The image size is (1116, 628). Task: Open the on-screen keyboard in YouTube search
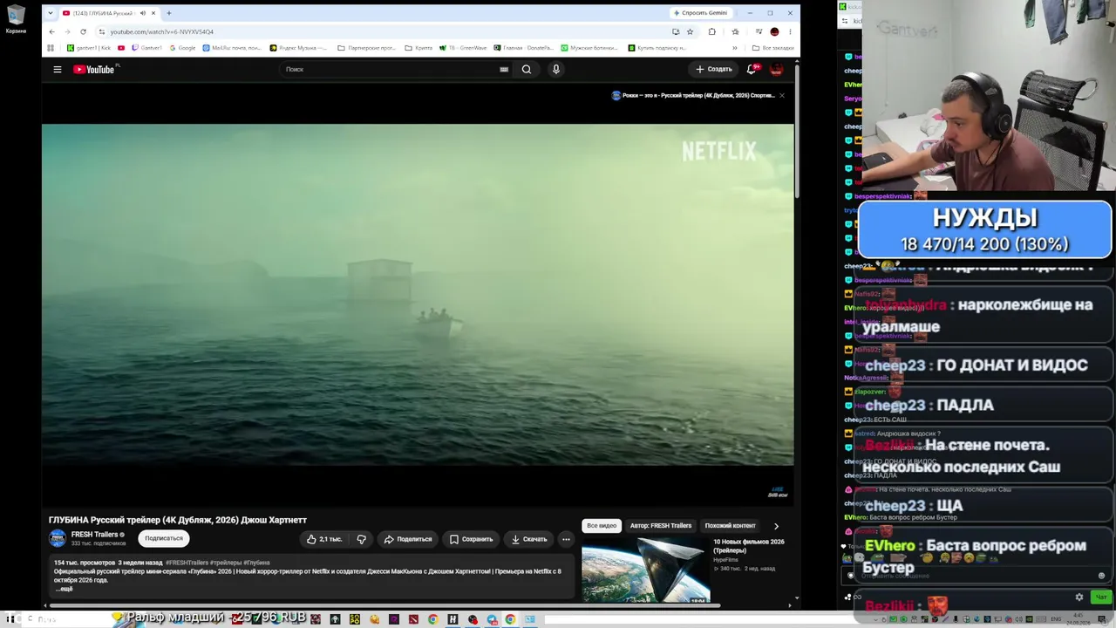click(504, 70)
